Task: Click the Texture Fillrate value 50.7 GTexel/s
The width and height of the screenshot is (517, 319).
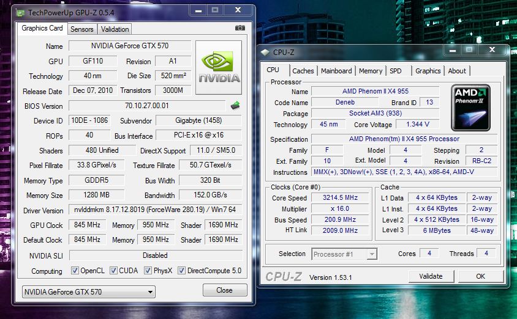Action: (x=210, y=165)
